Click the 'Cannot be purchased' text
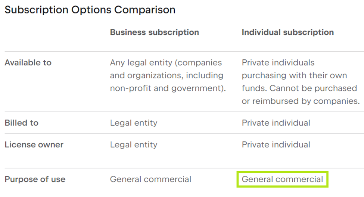The height and width of the screenshot is (197, 364). pos(314,88)
